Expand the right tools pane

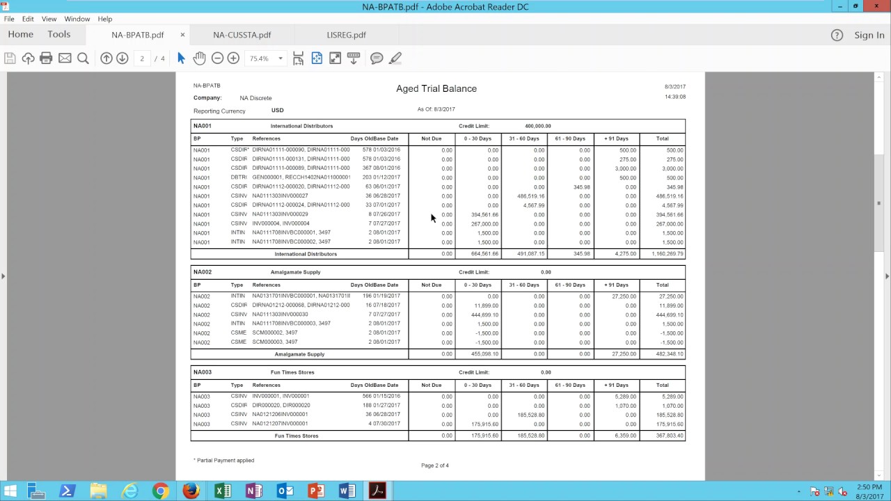[887, 276]
